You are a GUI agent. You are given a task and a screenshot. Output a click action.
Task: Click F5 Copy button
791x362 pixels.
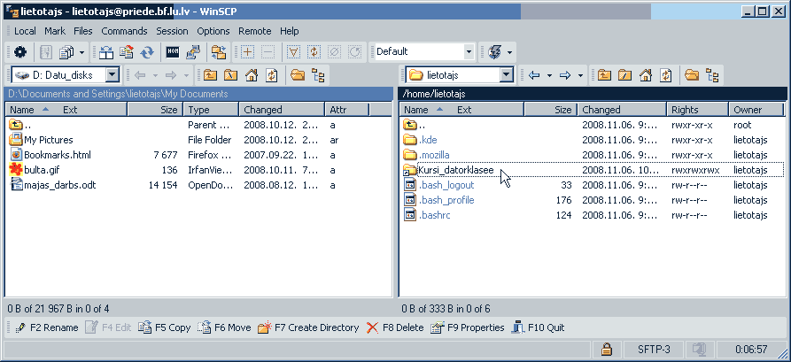click(165, 327)
